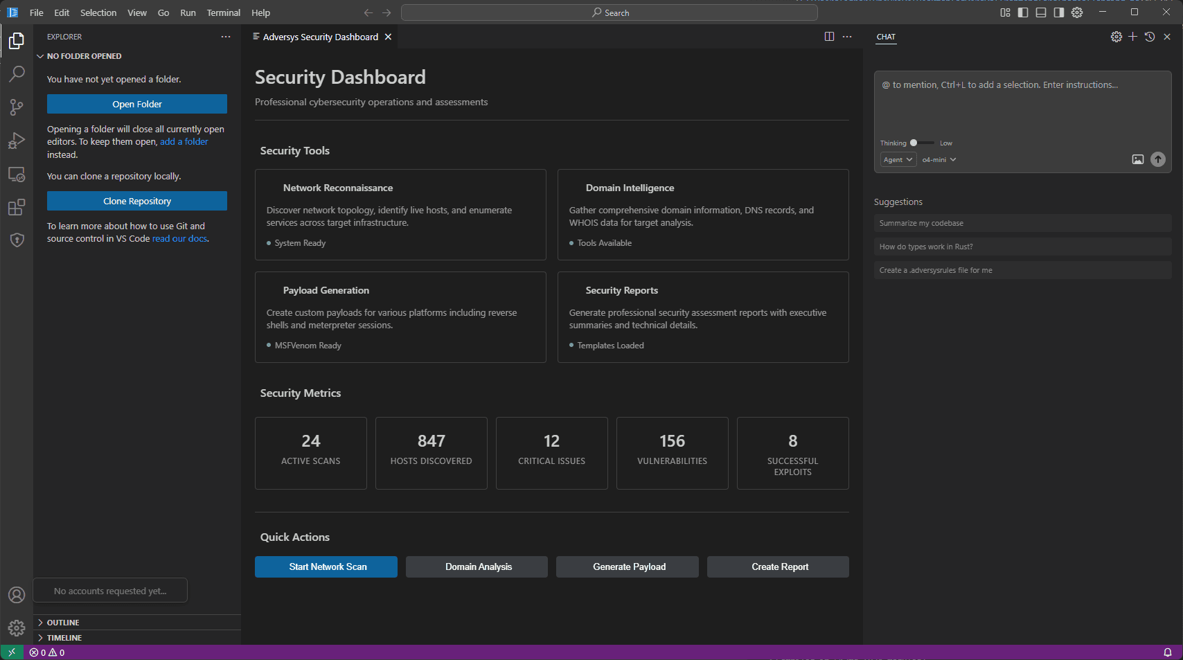Open the Search view in the activity bar
The height and width of the screenshot is (660, 1183).
pos(17,74)
